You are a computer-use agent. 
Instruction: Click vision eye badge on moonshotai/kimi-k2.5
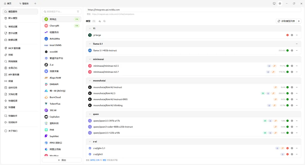click(x=263, y=93)
